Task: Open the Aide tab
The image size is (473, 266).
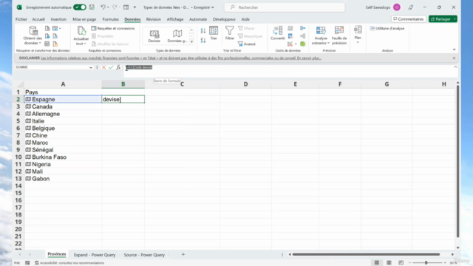Action: point(245,19)
